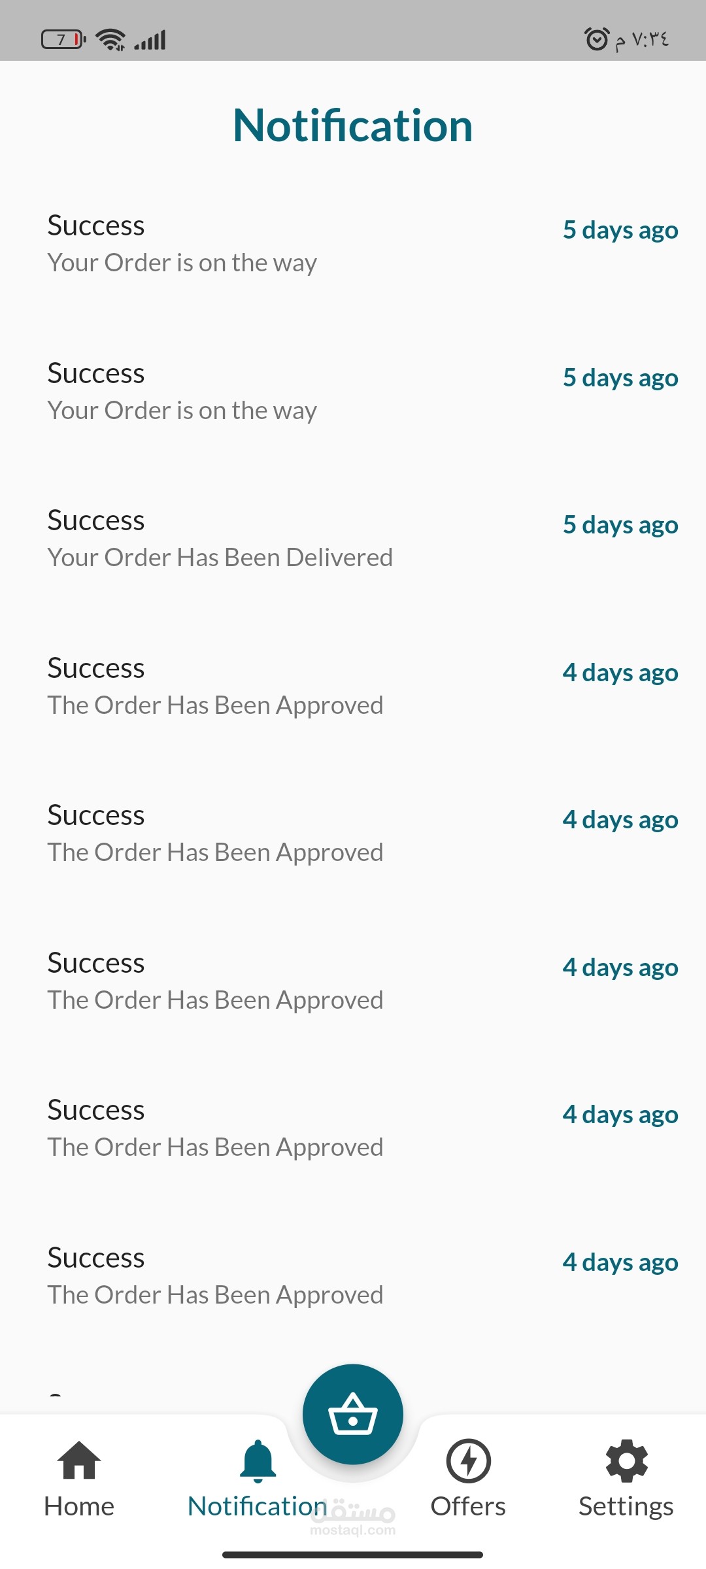Screen dimensions: 706x1569
Task: Open the shopping basket floating button
Action: pos(353,1414)
